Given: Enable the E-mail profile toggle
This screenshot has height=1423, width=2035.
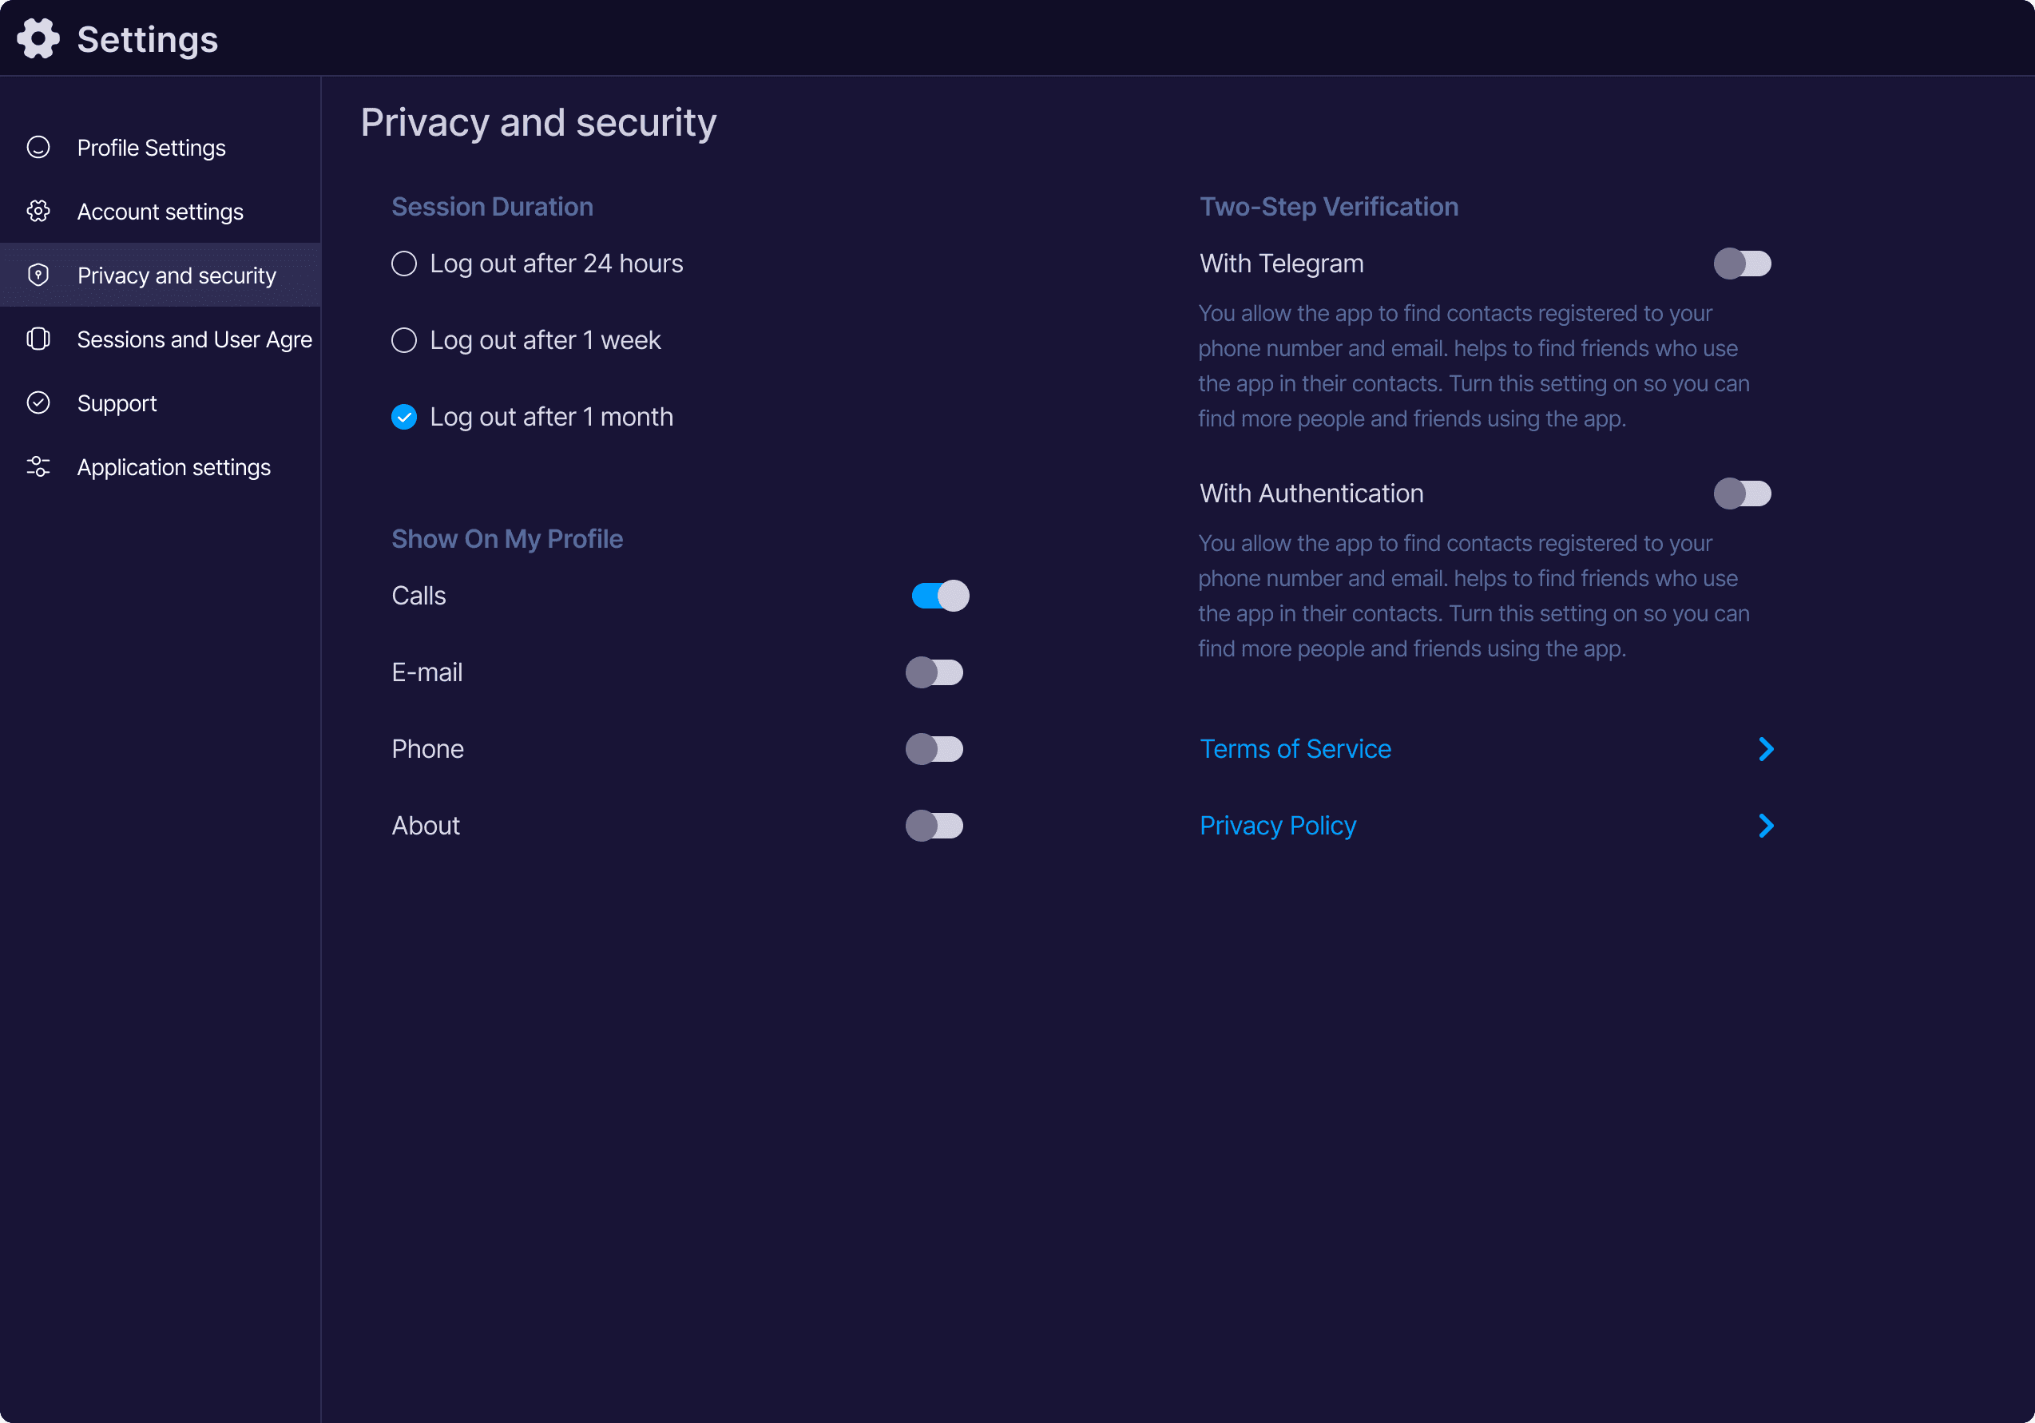Looking at the screenshot, I should [x=934, y=672].
